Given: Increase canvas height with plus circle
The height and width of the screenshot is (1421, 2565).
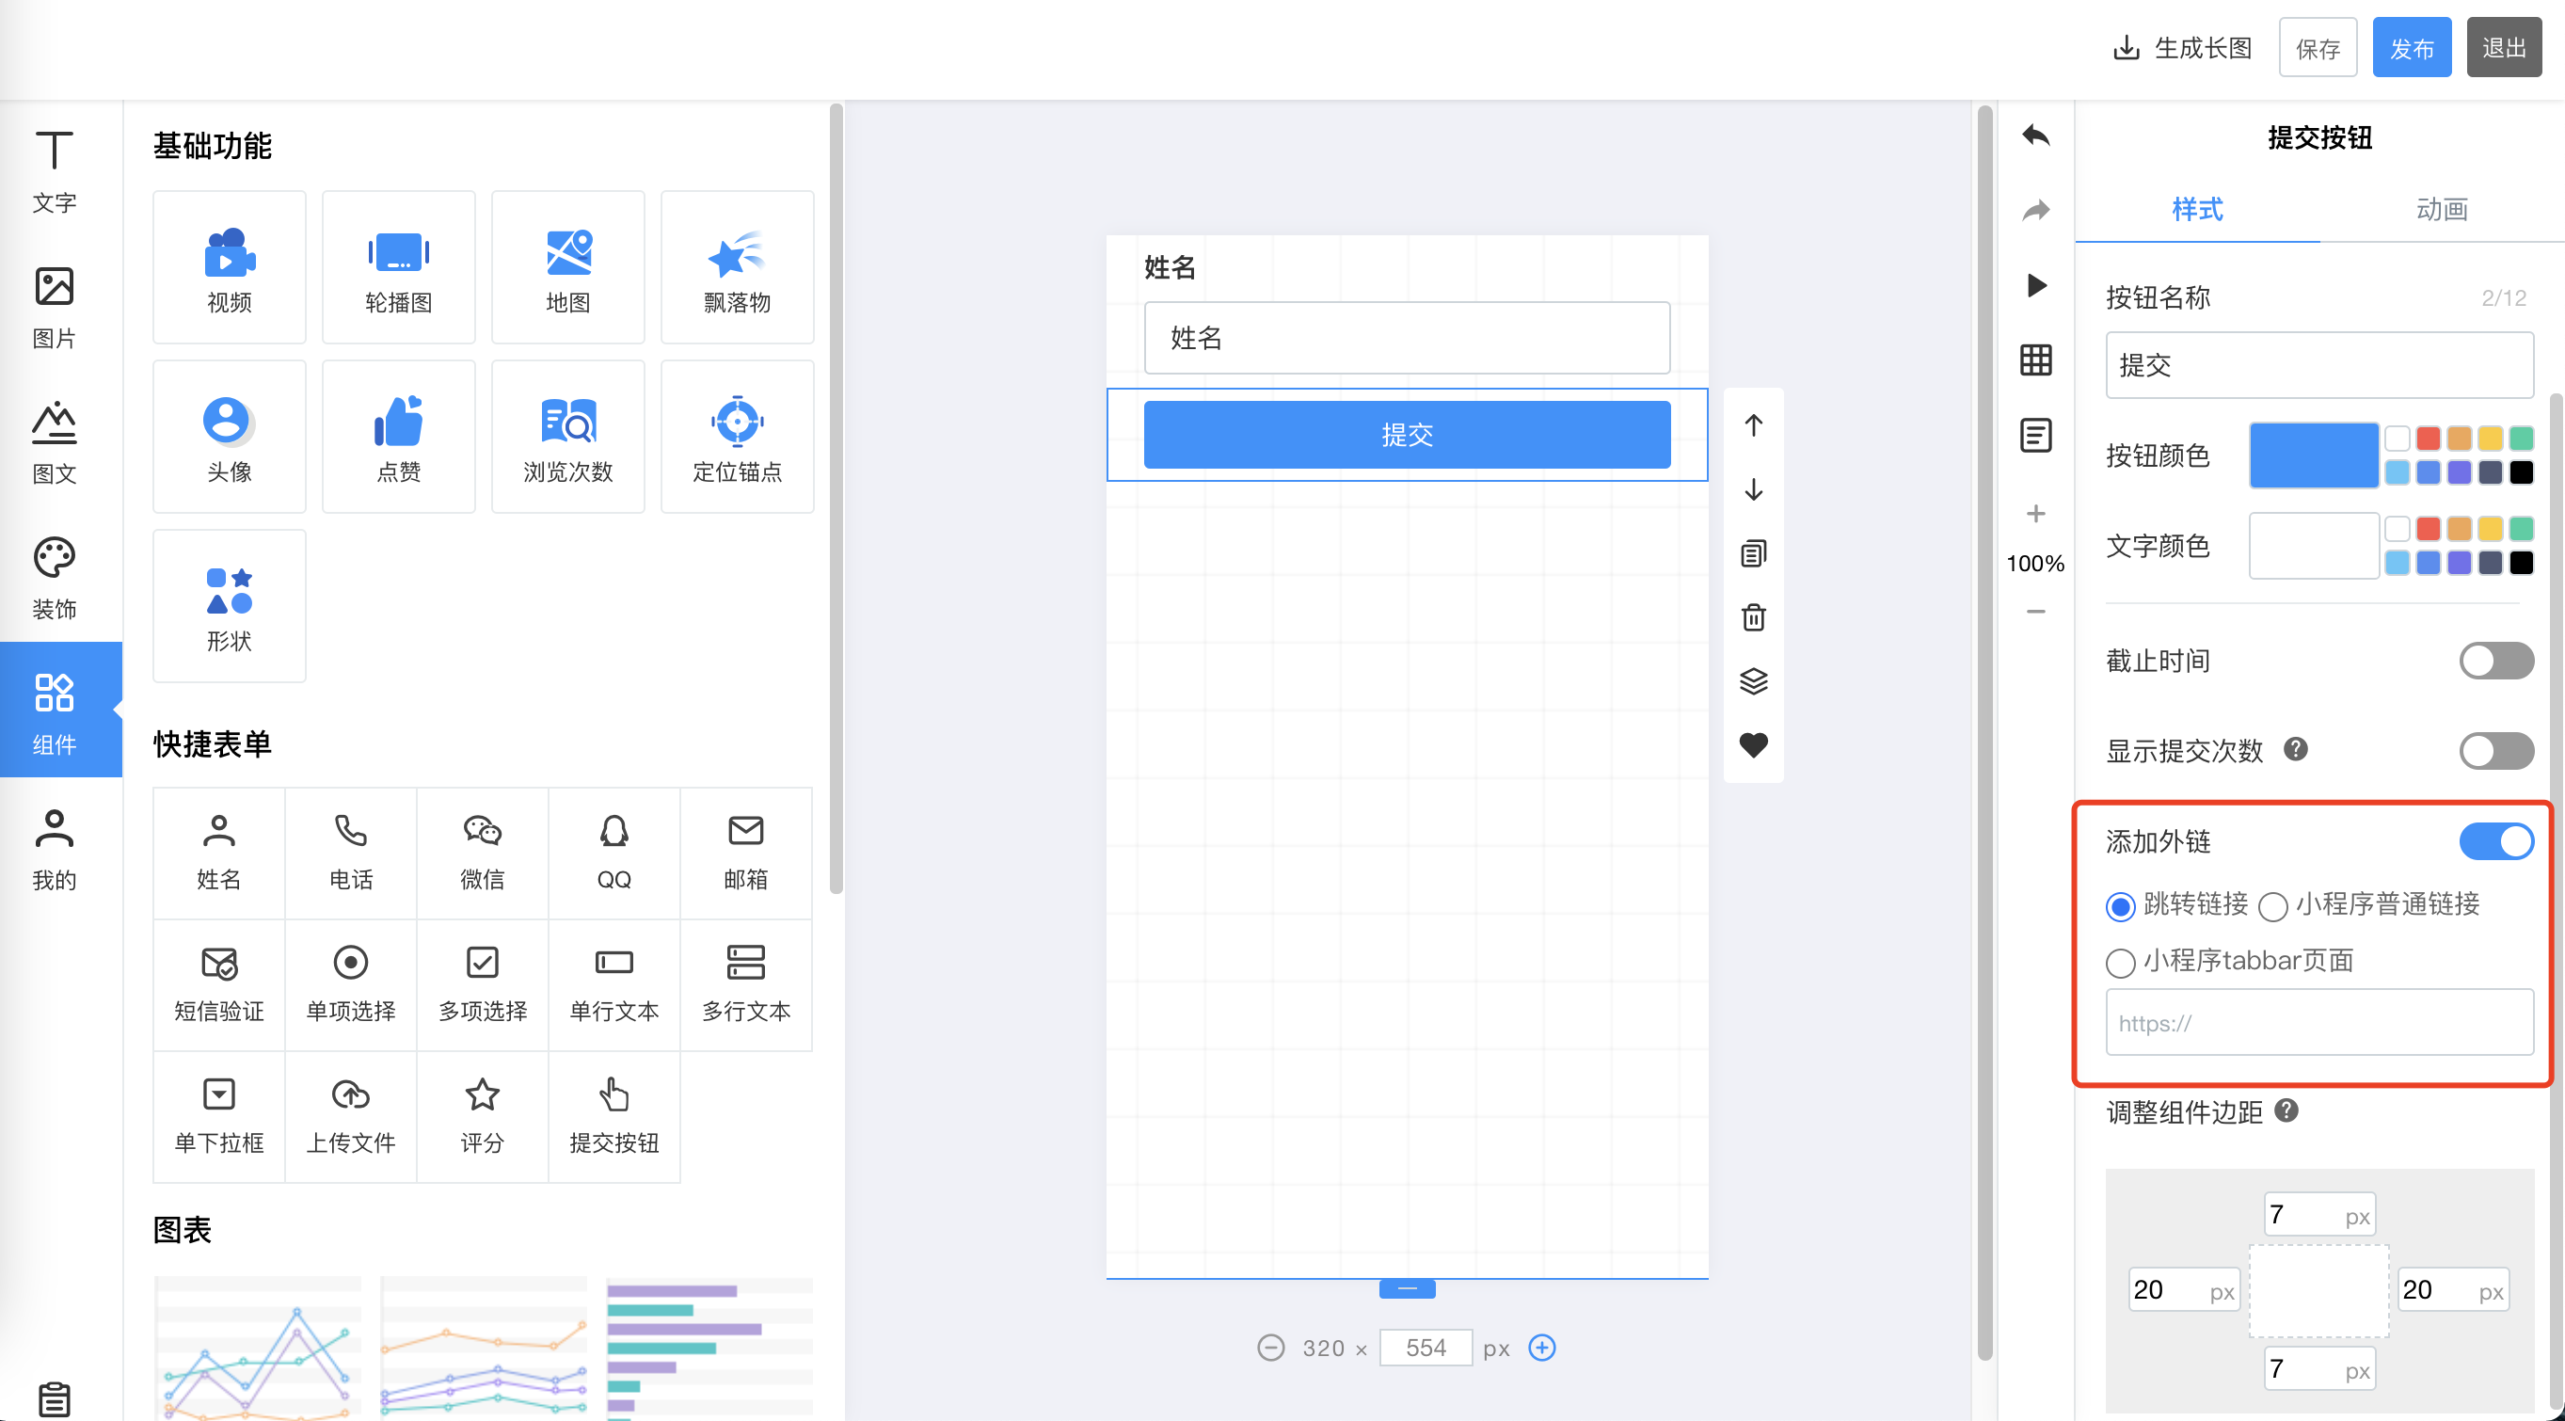Looking at the screenshot, I should tap(1541, 1349).
